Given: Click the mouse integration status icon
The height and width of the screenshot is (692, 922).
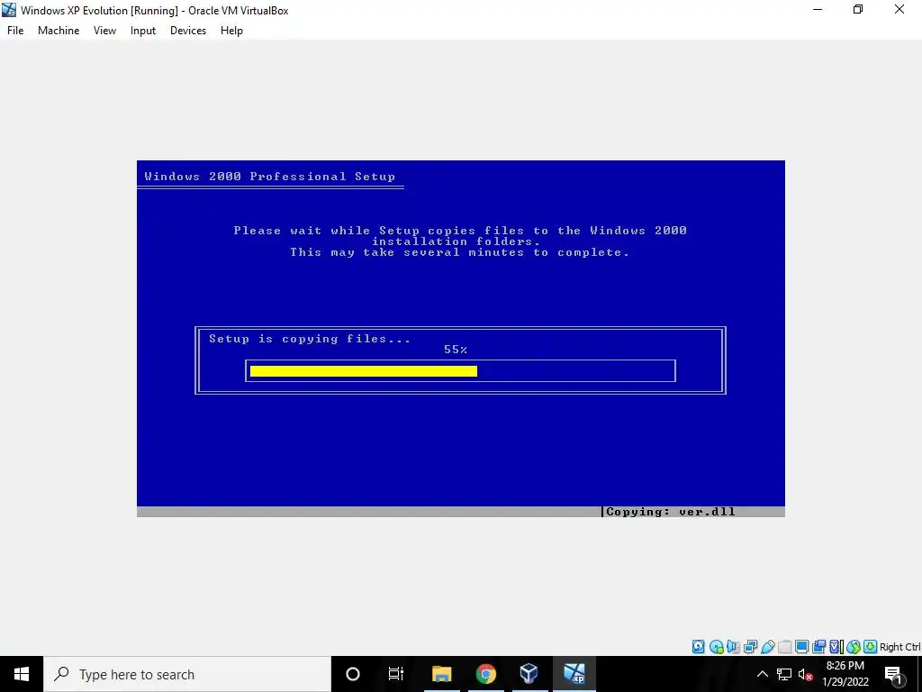Looking at the screenshot, I should tap(854, 647).
